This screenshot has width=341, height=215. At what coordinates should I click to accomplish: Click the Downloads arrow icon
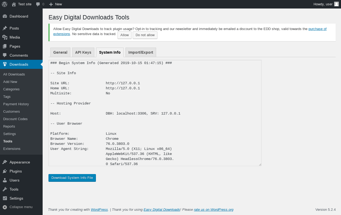[5, 64]
